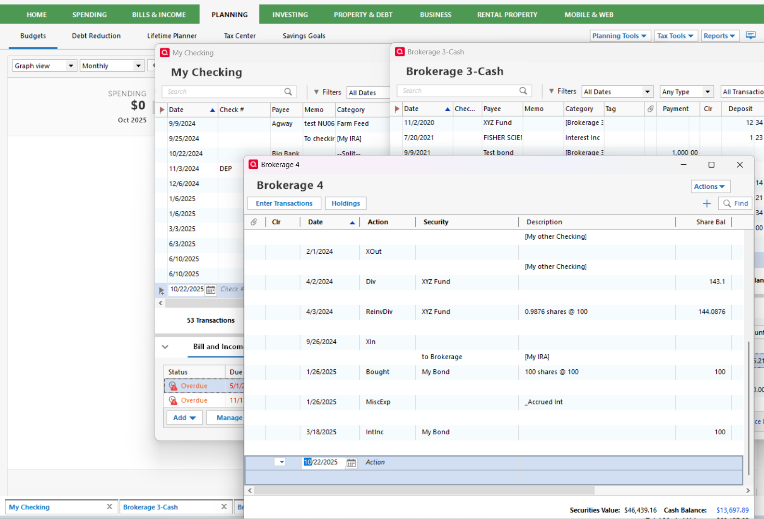Open the Clr dropdown in Brokerage 4 new row
This screenshot has width=764, height=519.
click(279, 462)
